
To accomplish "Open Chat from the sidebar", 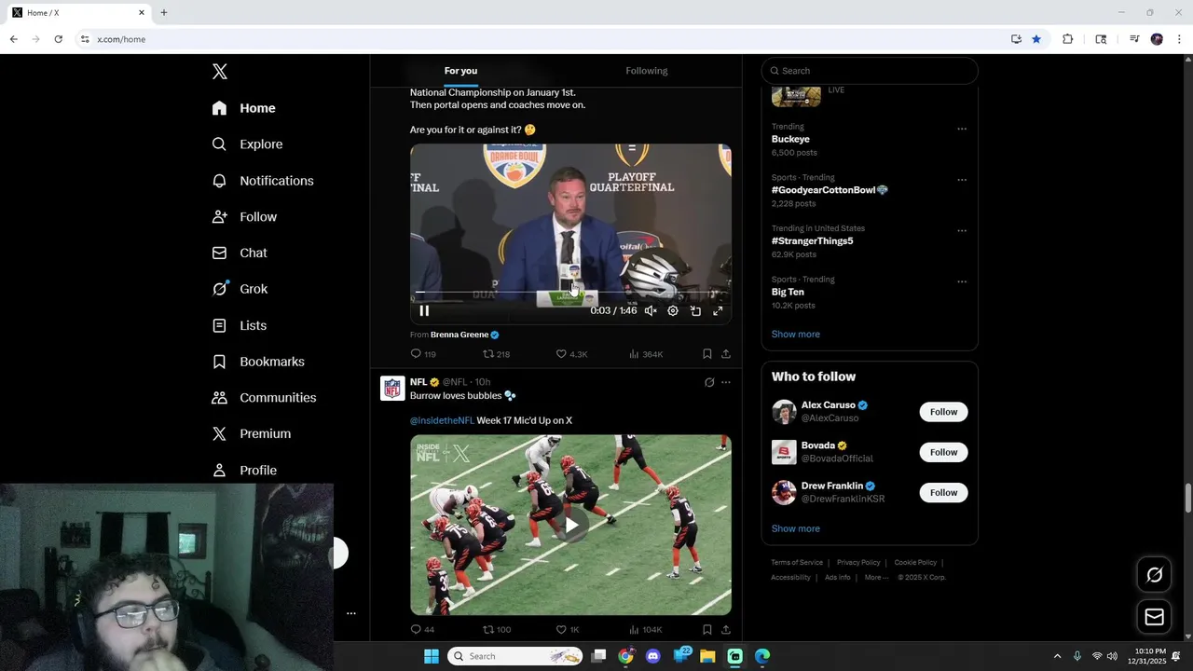I will pyautogui.click(x=240, y=253).
